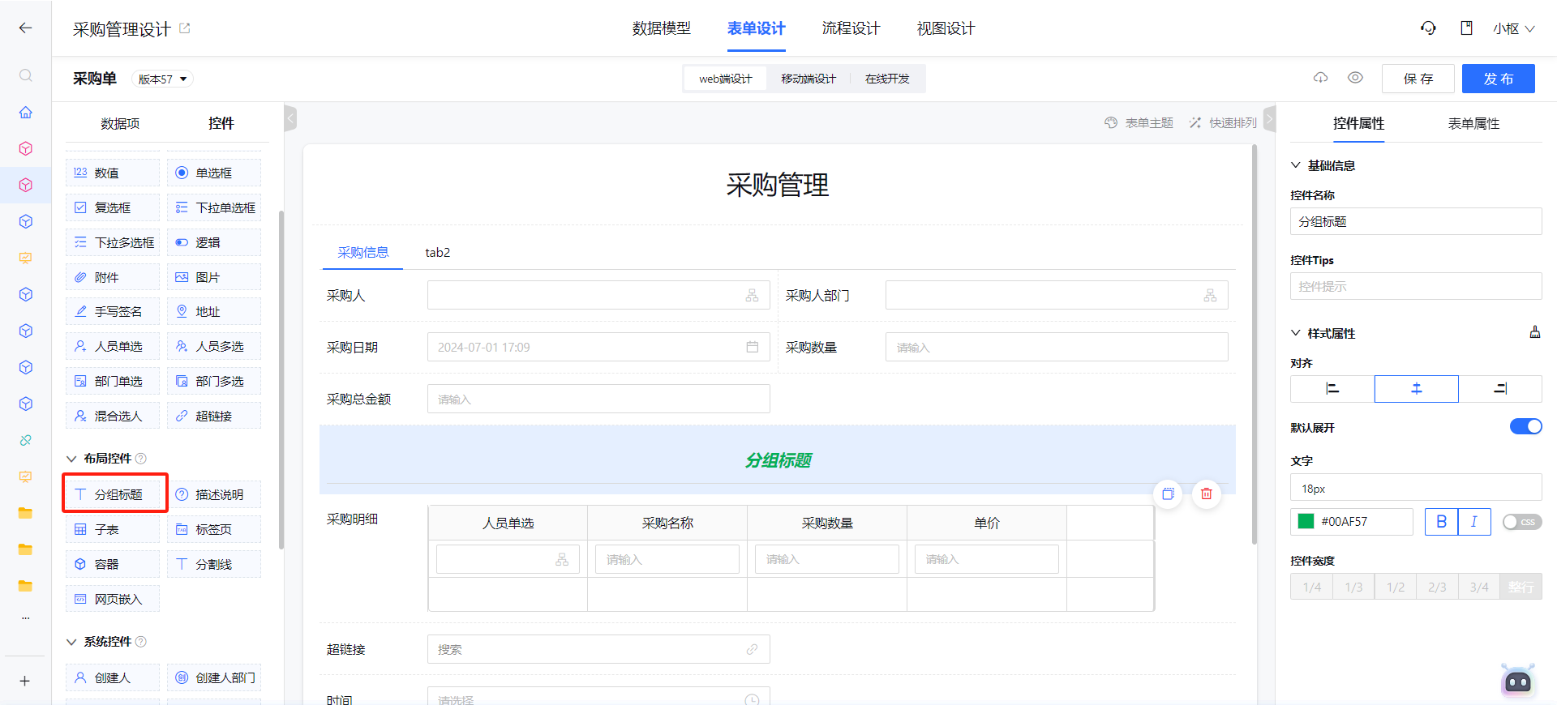Preview the form with the eye icon

pyautogui.click(x=1355, y=78)
